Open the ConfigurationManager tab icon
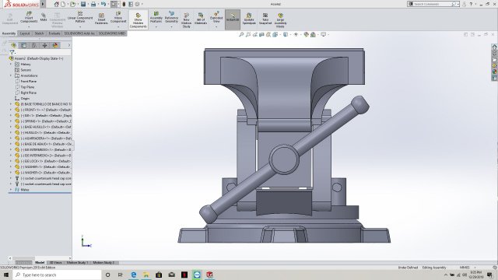This screenshot has width=498, height=280. pos(34,45)
